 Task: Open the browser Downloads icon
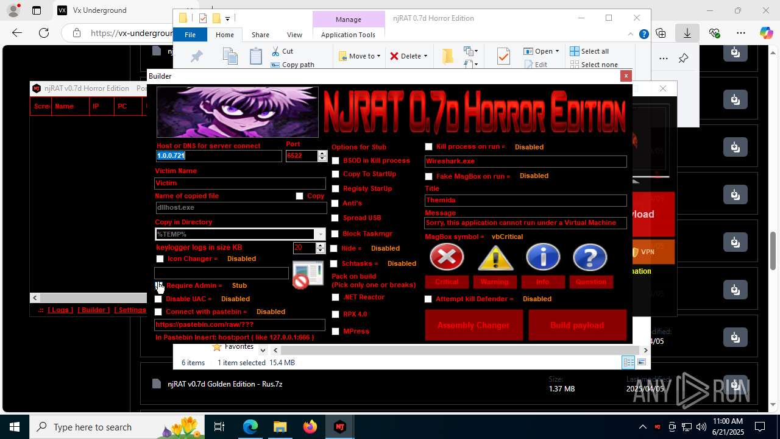[x=687, y=33]
